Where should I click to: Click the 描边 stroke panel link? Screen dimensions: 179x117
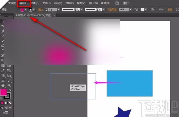pyautogui.click(x=40, y=10)
